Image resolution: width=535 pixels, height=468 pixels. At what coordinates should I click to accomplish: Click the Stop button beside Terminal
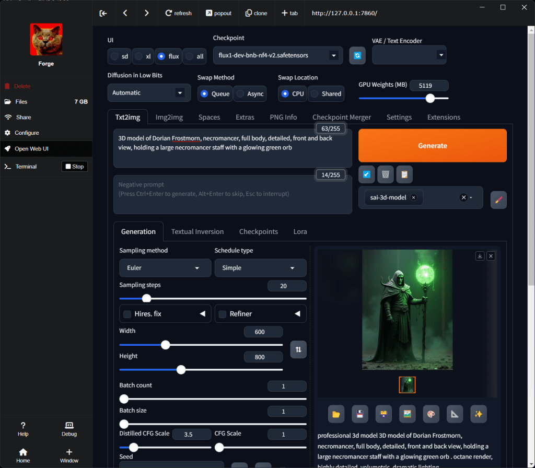(x=74, y=167)
